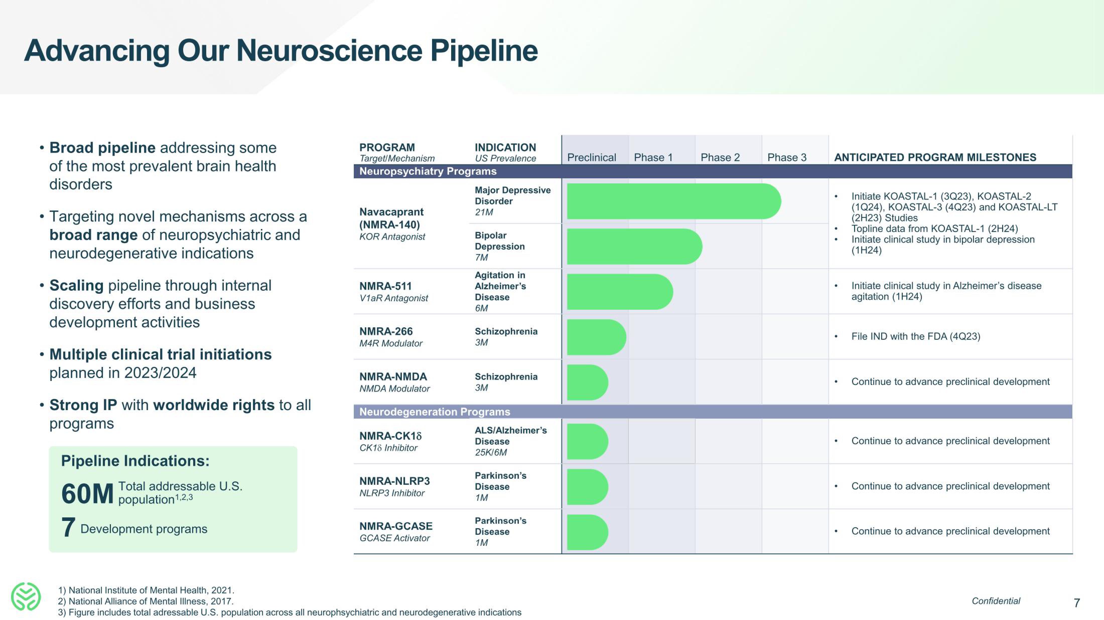Click 'Initiate clinical study in bipolar depression' milestone
The image size is (1104, 620).
coord(943,245)
